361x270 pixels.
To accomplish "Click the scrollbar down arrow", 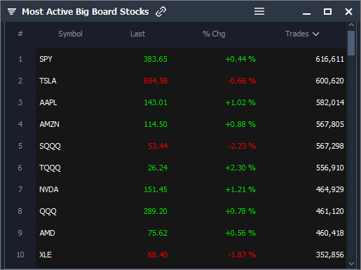I will [351, 264].
